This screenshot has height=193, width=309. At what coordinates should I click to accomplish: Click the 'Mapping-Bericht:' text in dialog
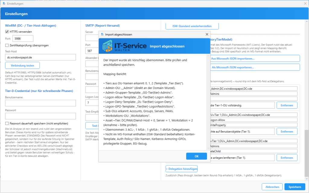pos(115,74)
